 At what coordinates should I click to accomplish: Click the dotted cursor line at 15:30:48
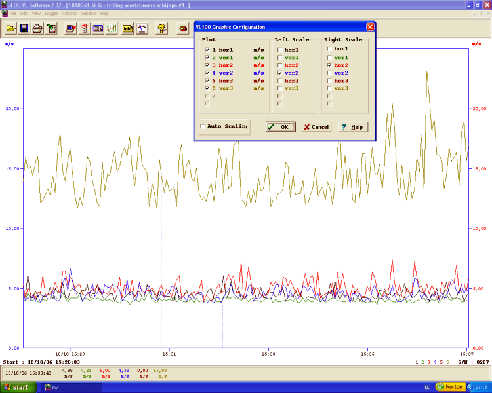[x=161, y=257]
